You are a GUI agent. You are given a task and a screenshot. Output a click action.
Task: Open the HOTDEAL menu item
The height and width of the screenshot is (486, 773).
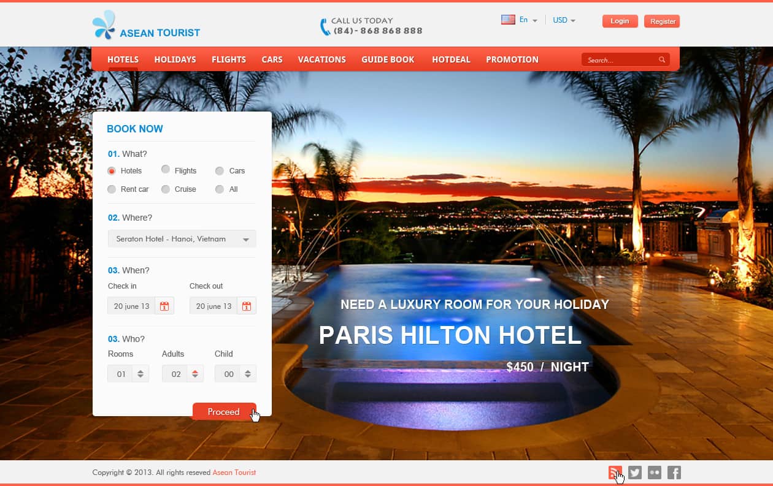451,59
